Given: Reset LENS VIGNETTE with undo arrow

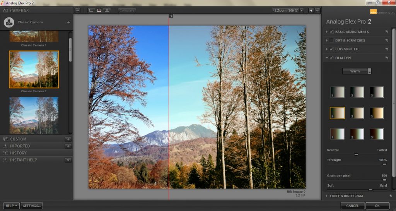Looking at the screenshot, I should pyautogui.click(x=387, y=49).
